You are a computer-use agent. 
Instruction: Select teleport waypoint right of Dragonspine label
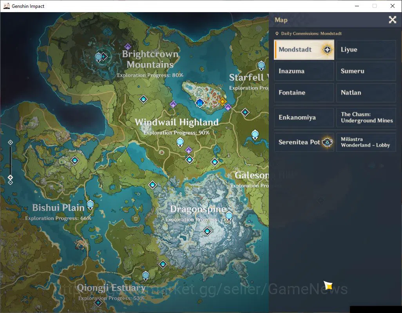[x=229, y=216]
